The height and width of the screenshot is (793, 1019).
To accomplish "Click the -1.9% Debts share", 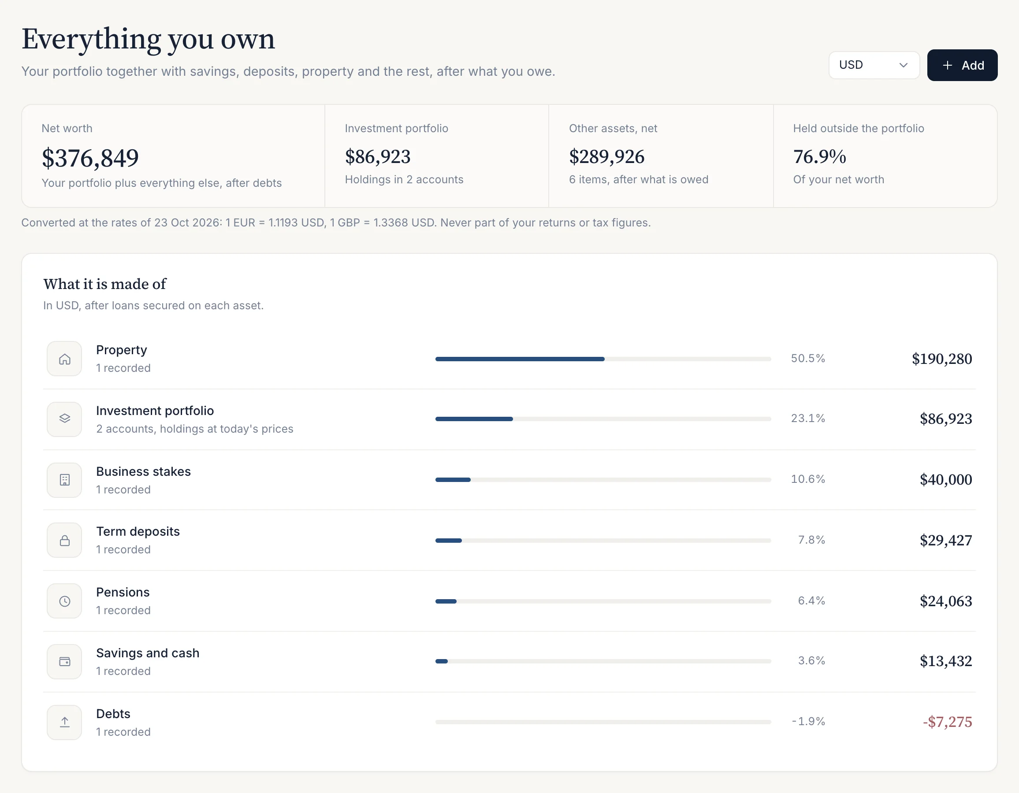I will tap(808, 721).
